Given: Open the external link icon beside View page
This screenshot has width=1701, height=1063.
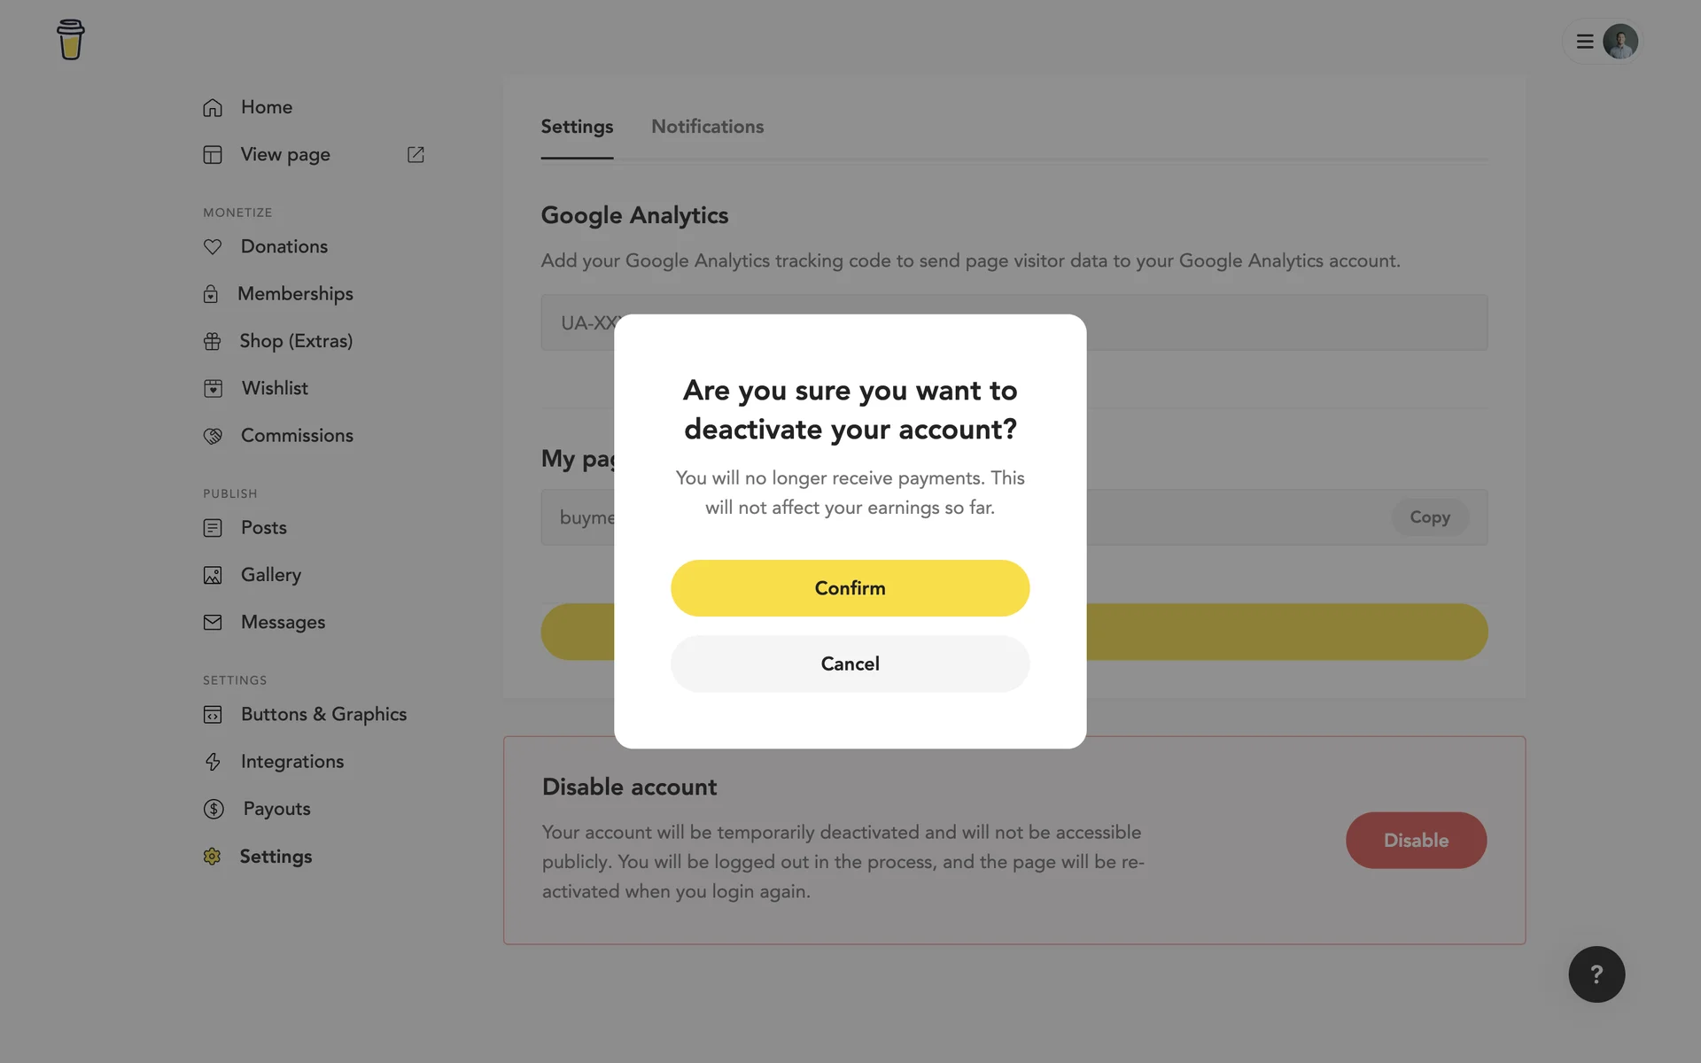Looking at the screenshot, I should [416, 155].
